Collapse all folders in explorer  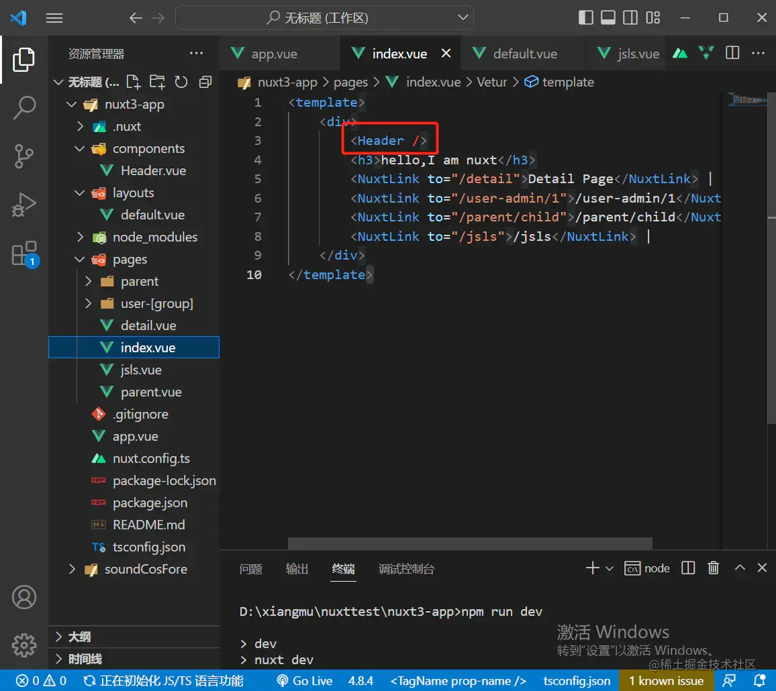205,82
